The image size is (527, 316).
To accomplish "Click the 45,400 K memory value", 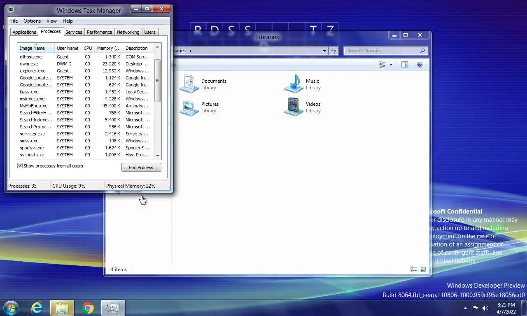I will pyautogui.click(x=111, y=106).
